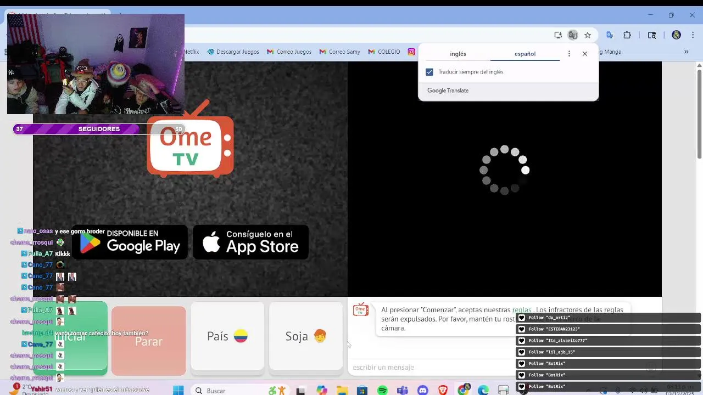Click Follow "lil_ajb_15" alert entry
The image size is (703, 395).
[608, 352]
